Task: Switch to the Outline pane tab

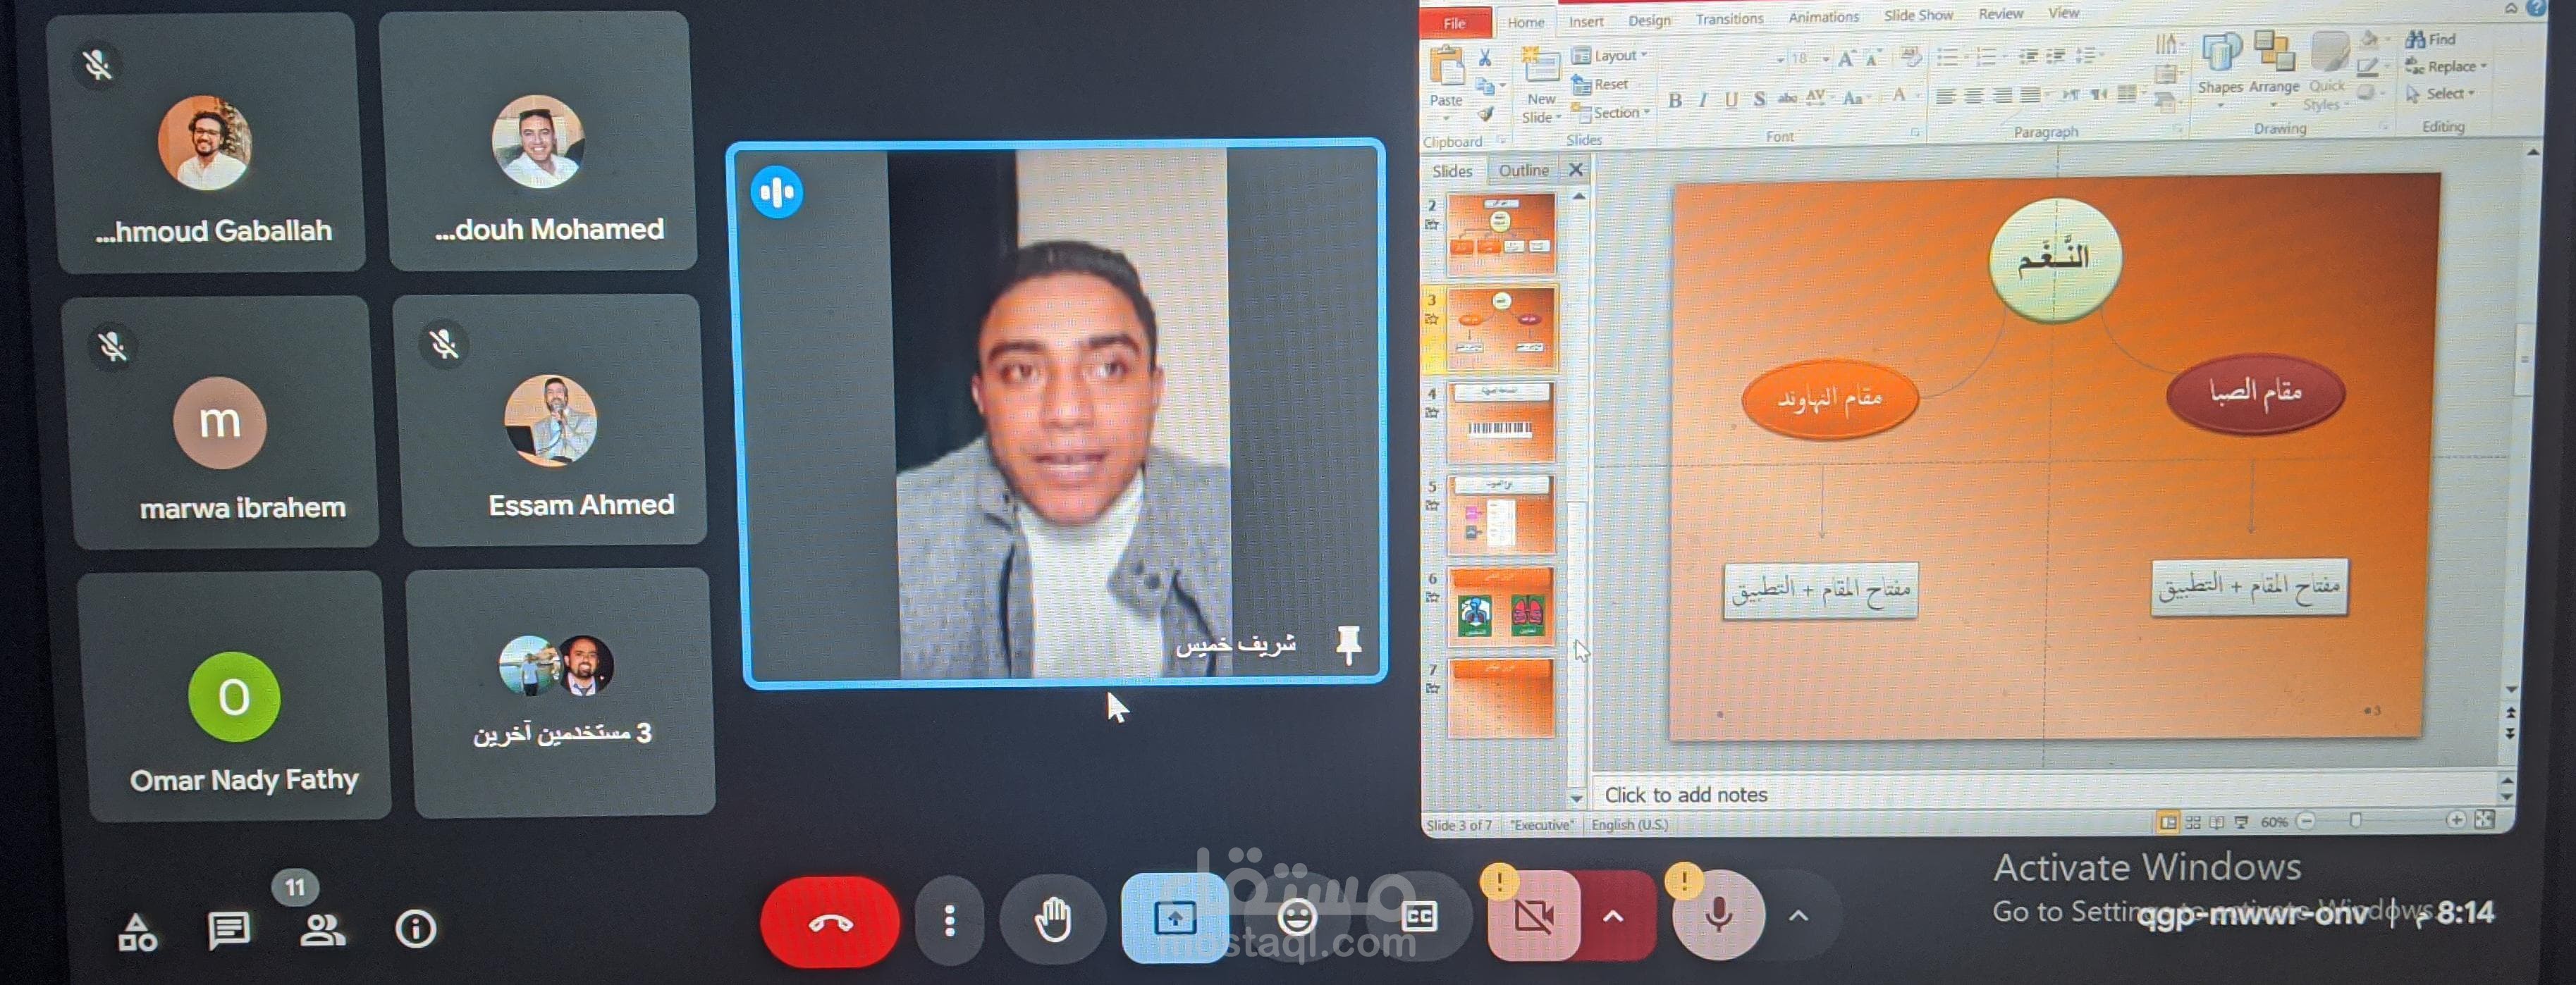Action: pos(1523,171)
